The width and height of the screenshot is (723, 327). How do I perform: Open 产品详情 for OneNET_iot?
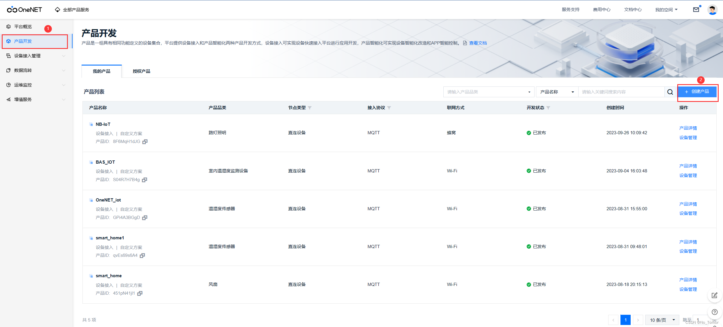[x=688, y=204]
